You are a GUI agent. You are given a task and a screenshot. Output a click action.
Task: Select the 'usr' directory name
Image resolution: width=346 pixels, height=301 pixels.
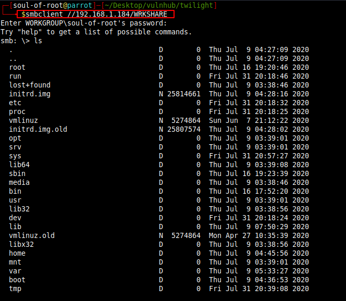point(15,200)
